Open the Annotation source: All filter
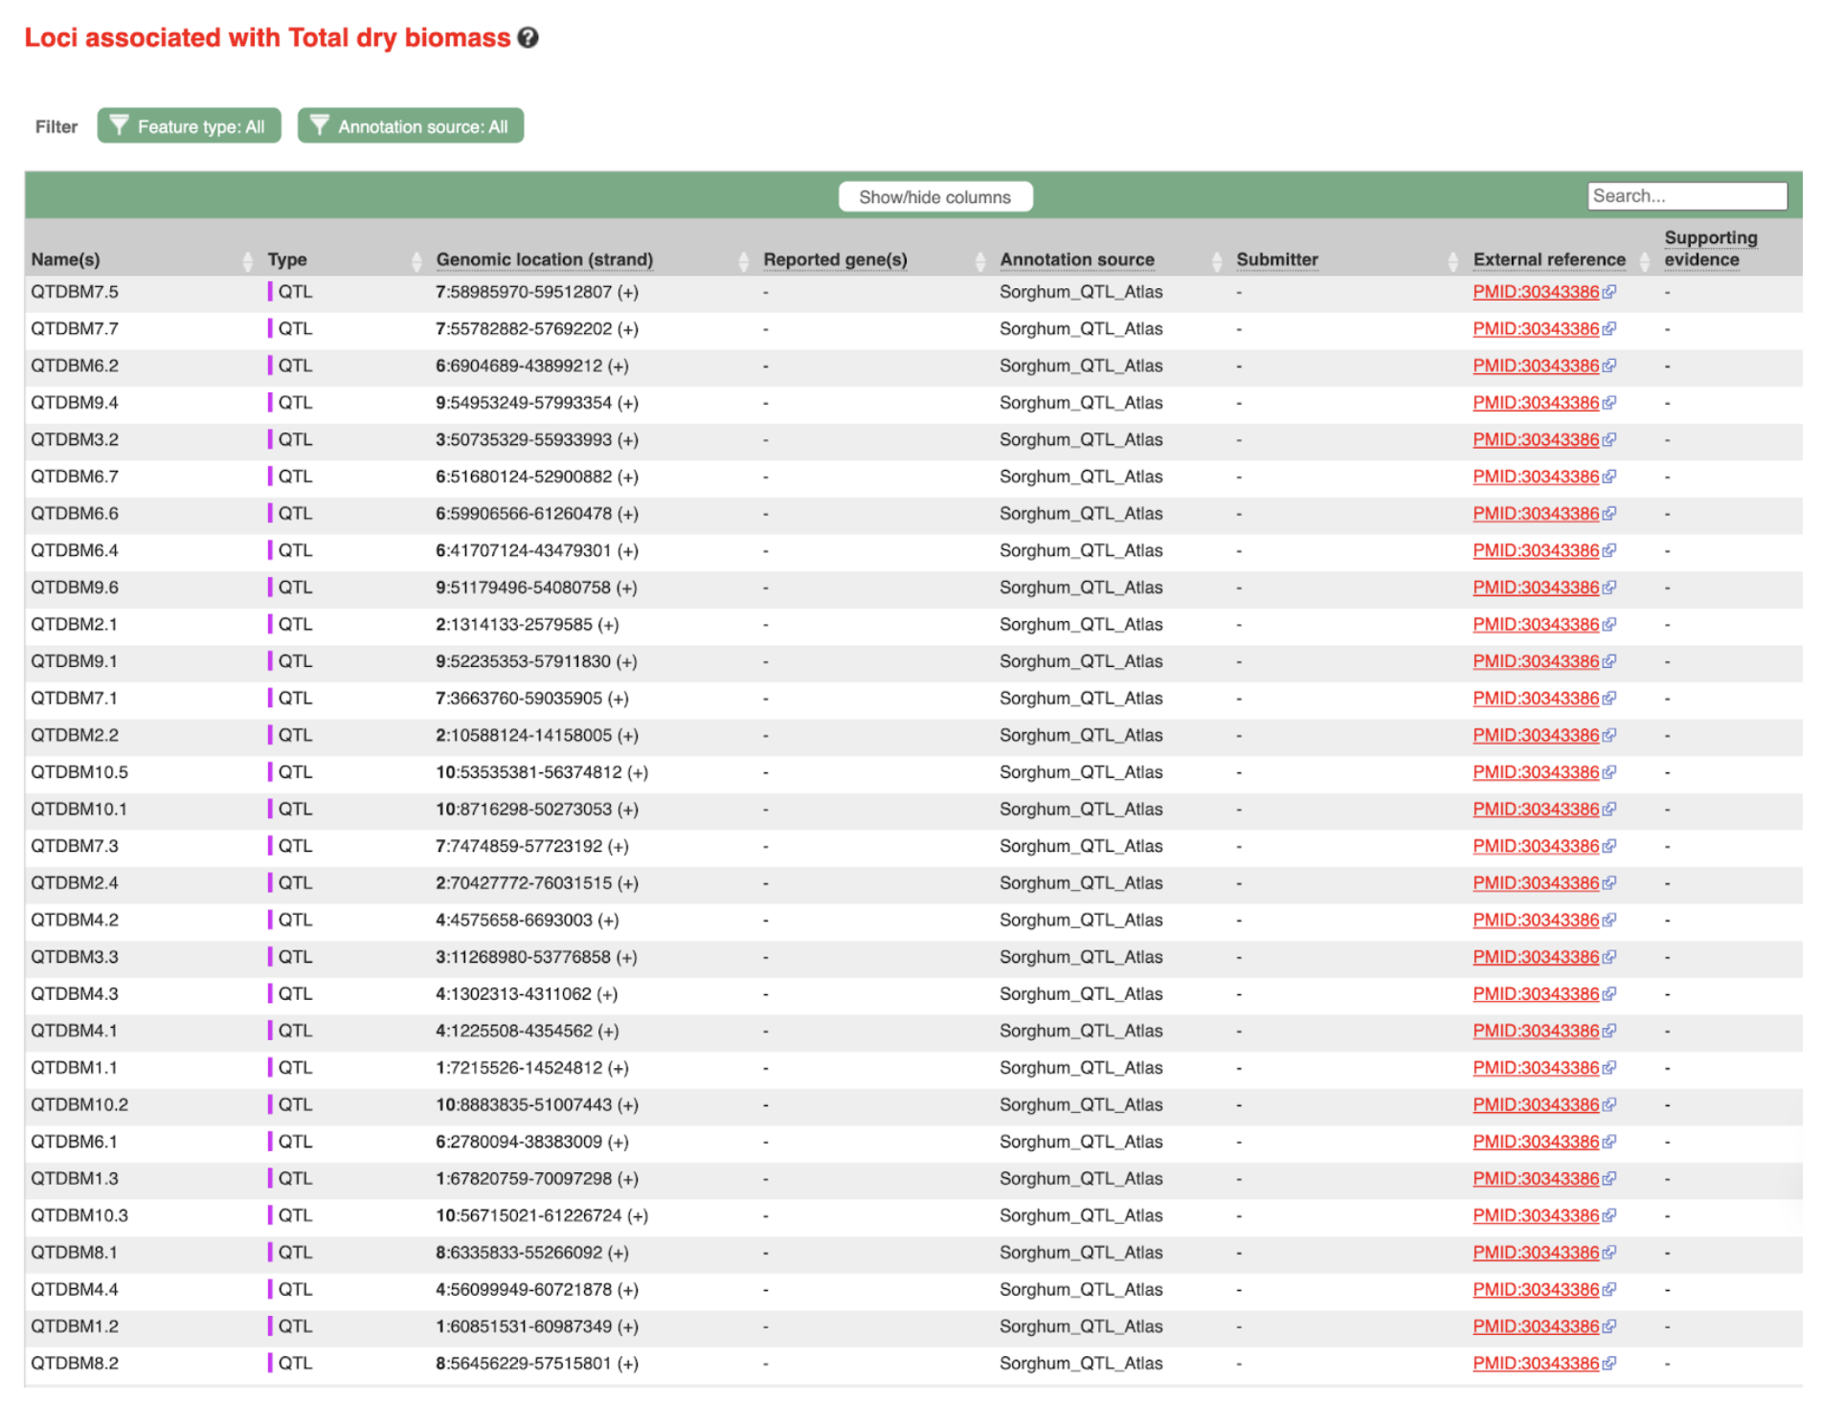The height and width of the screenshot is (1401, 1821). pos(411,126)
